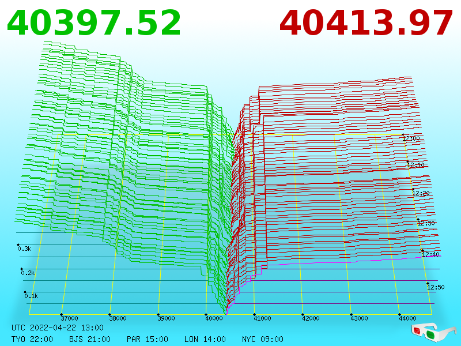Image resolution: width=461 pixels, height=346 pixels.
Task: Click the LON 14:00 London time
Action: tap(205, 339)
